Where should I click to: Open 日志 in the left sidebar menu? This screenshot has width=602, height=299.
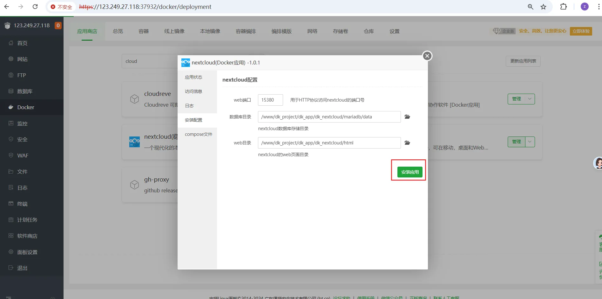[x=32, y=188]
